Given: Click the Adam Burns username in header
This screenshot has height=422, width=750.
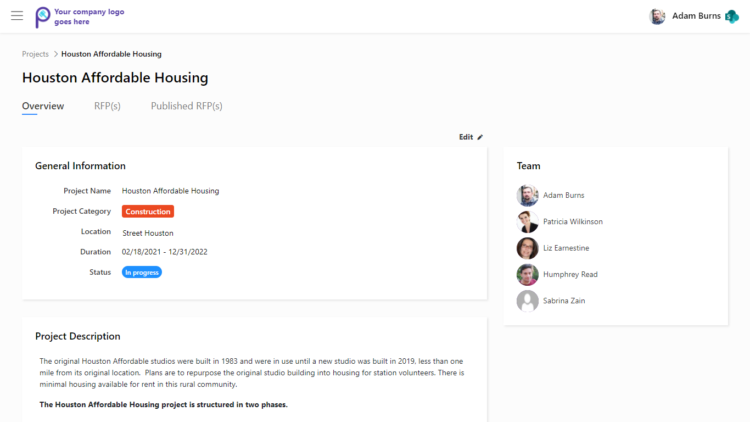Looking at the screenshot, I should pyautogui.click(x=696, y=16).
